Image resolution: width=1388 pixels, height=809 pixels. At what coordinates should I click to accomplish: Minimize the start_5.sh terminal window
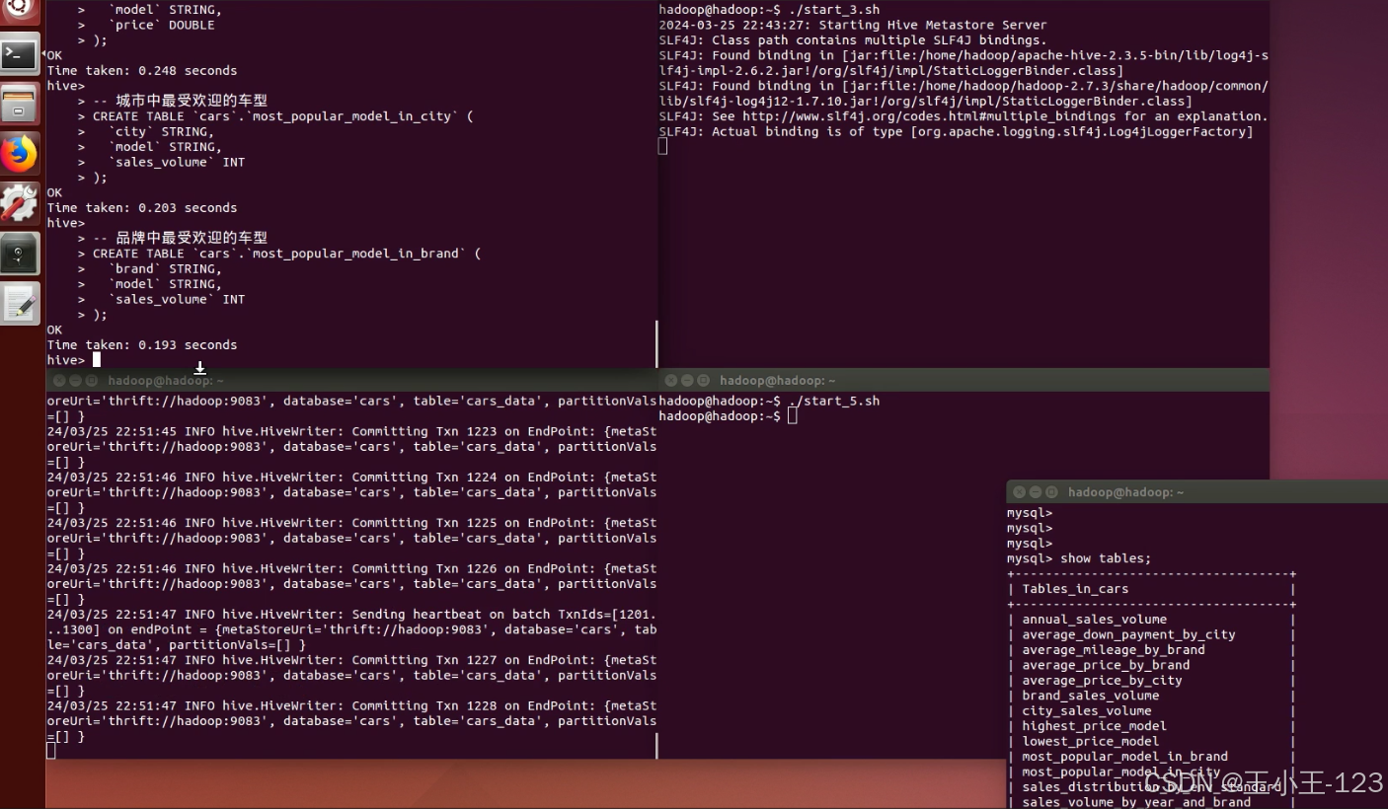(x=687, y=380)
